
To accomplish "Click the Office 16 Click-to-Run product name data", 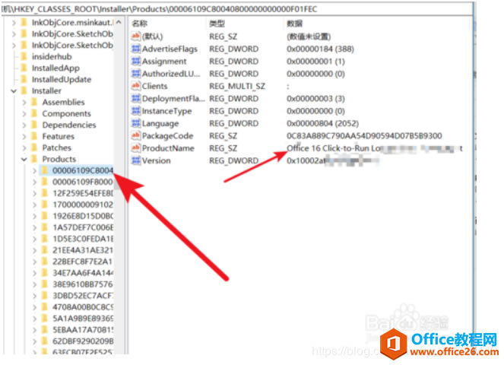I will (375, 148).
